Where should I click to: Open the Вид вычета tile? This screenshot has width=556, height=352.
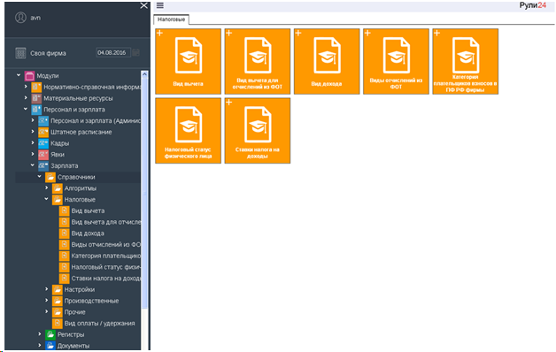point(188,61)
